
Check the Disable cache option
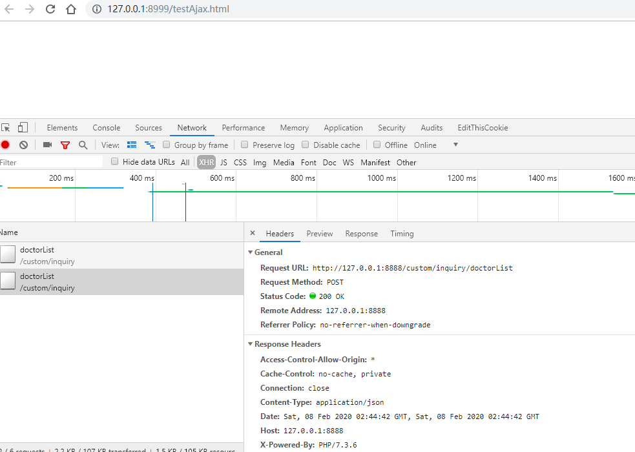[306, 145]
